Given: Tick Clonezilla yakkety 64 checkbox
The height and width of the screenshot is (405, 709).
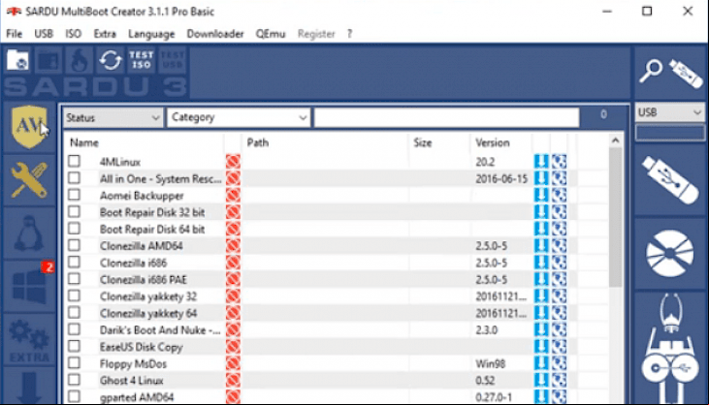Looking at the screenshot, I should (74, 312).
